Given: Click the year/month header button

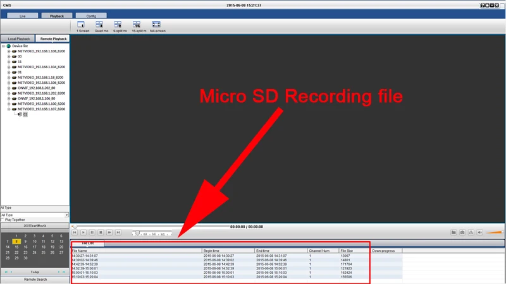Looking at the screenshot, I should [35, 226].
